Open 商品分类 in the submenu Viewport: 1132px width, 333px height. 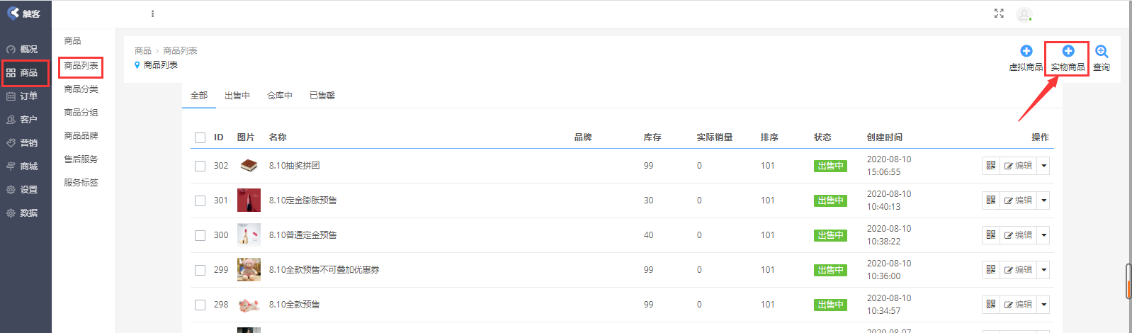[81, 89]
